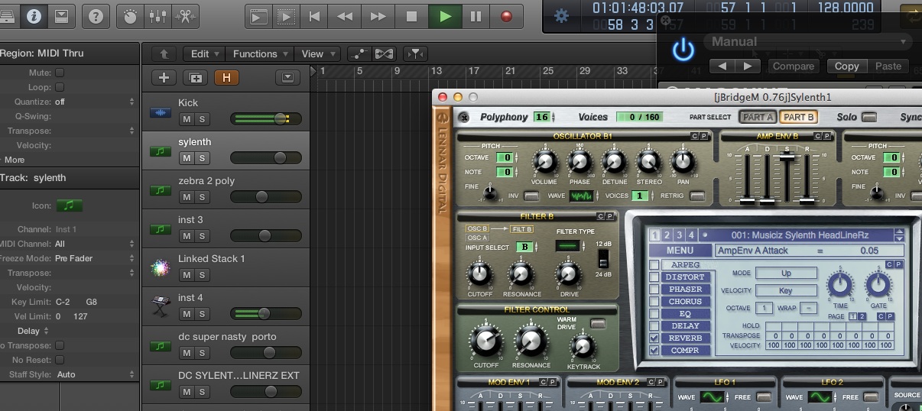Select PART B in Sylenth1
This screenshot has width=922, height=411.
click(798, 117)
